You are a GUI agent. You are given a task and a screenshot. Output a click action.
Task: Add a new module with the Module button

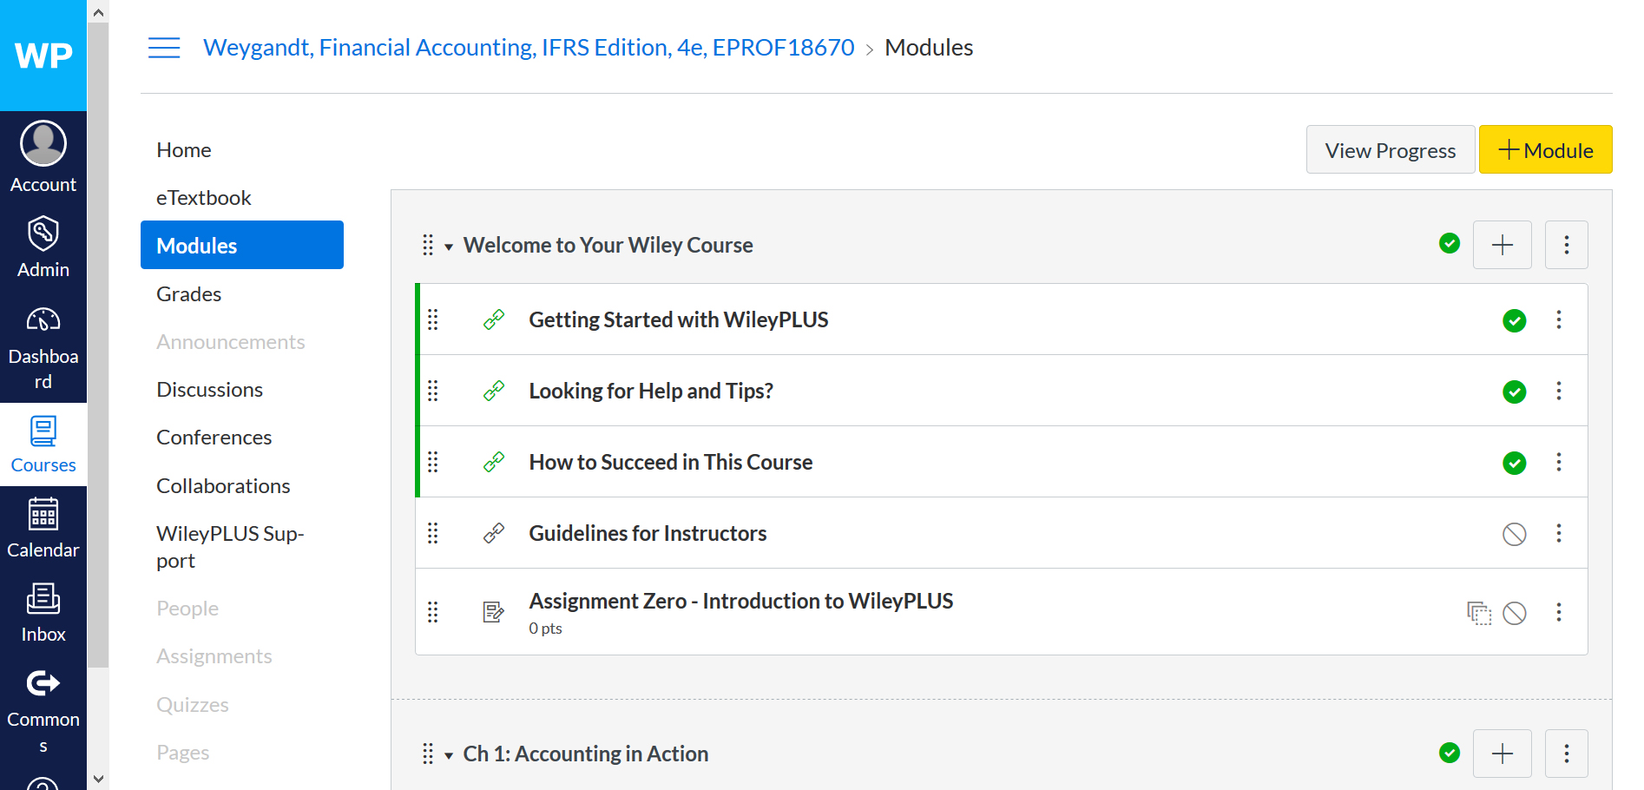(1544, 149)
